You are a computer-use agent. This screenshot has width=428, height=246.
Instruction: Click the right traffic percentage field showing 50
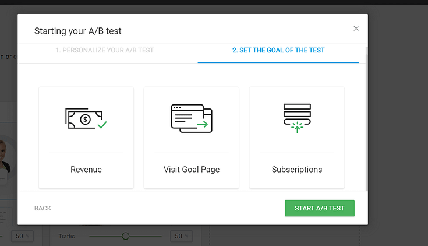pyautogui.click(x=181, y=236)
